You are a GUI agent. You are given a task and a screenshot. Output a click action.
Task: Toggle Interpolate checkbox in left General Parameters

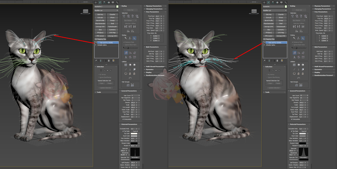pos(123,119)
